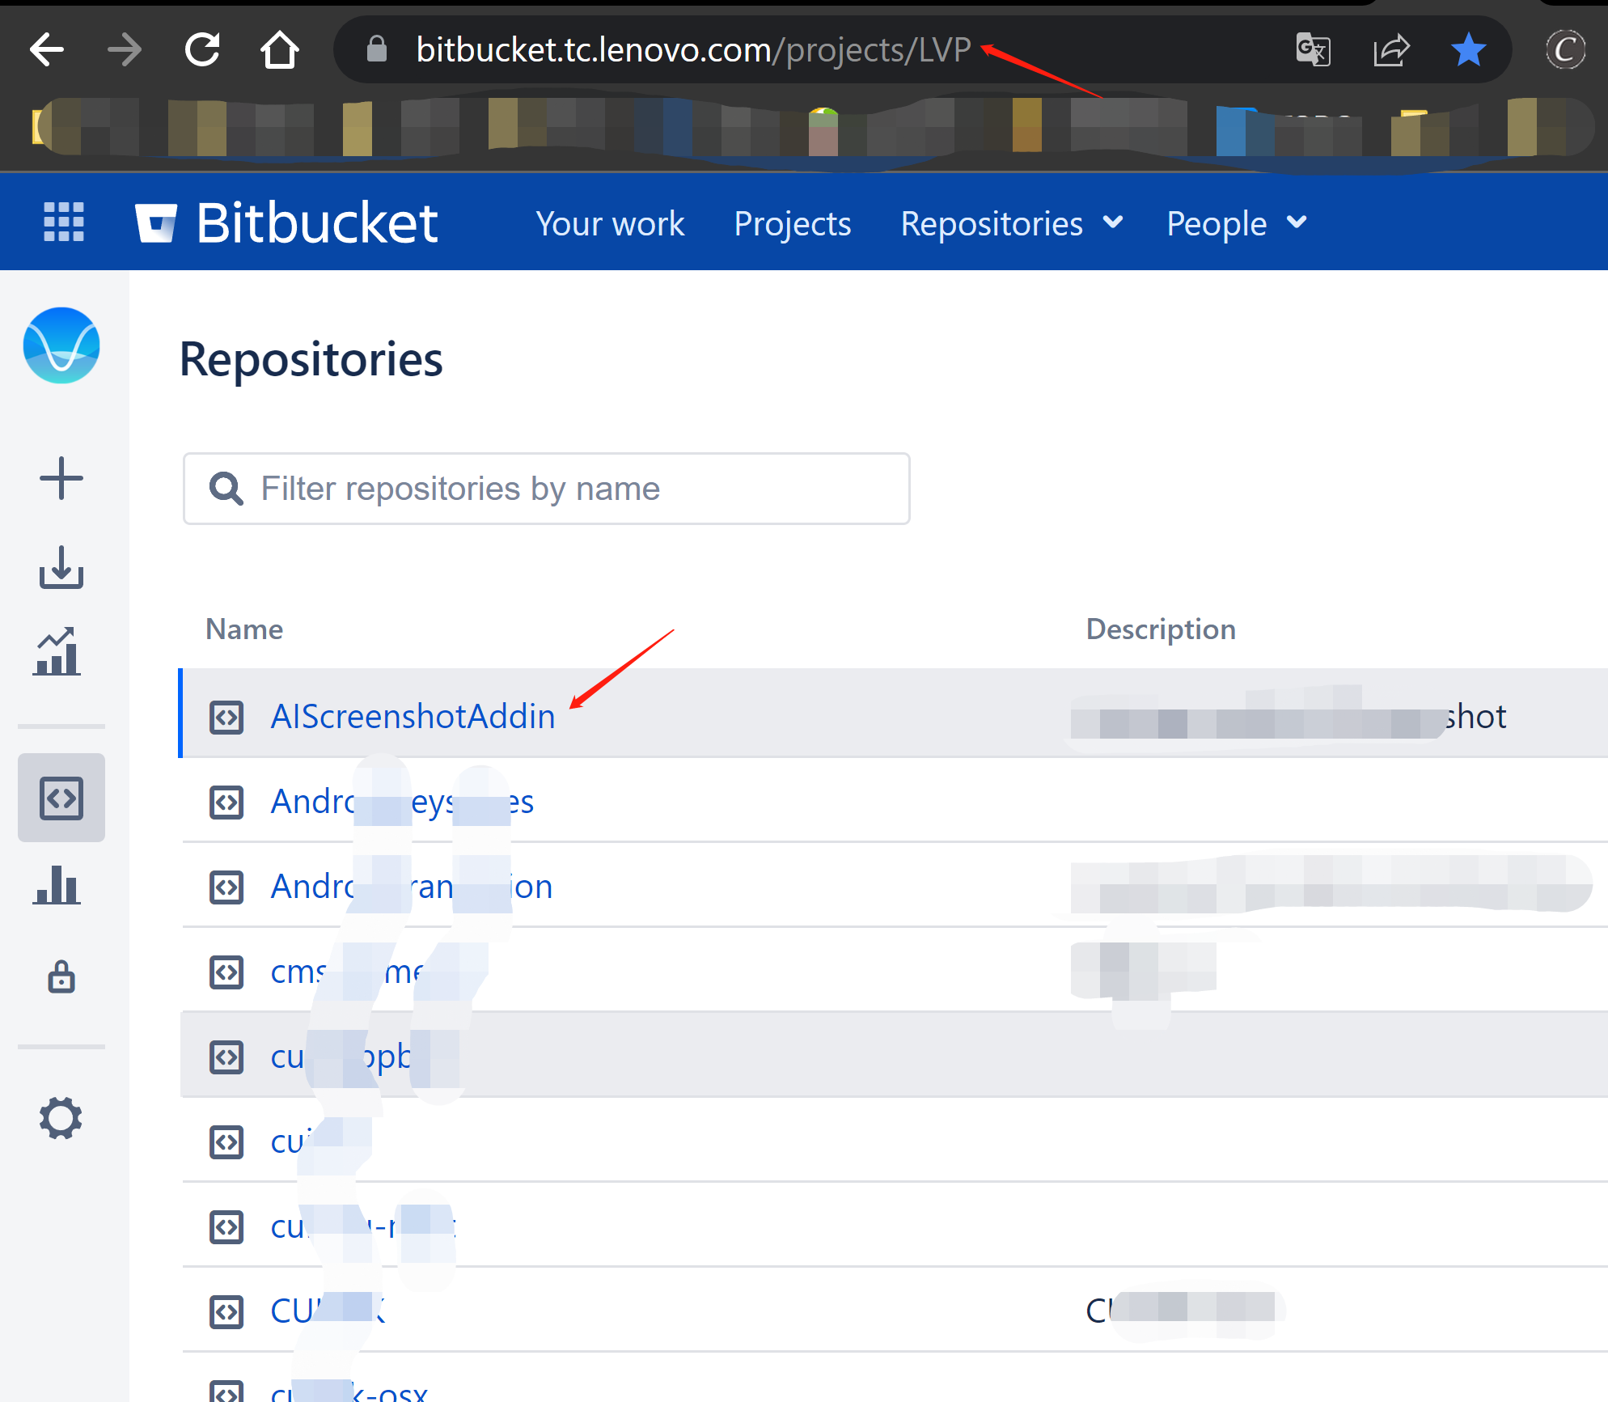Open project settings gear icon
The height and width of the screenshot is (1402, 1608).
coord(61,1118)
